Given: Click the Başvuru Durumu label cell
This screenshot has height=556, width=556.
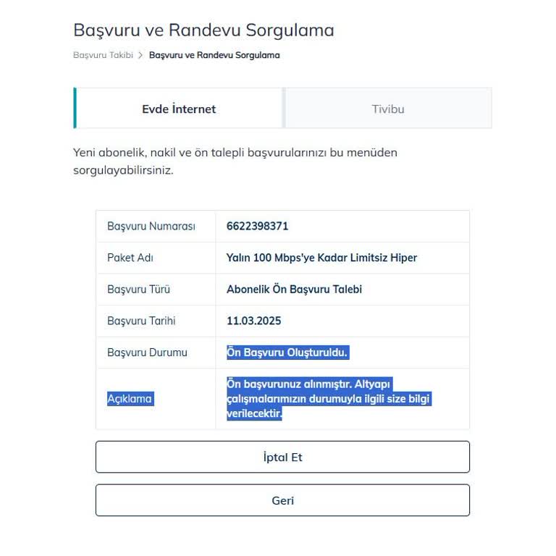Looking at the screenshot, I should [x=147, y=353].
